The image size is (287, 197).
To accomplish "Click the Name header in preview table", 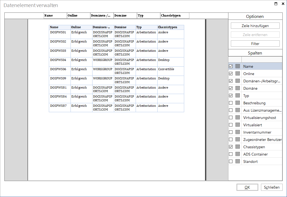I will tap(60, 27).
